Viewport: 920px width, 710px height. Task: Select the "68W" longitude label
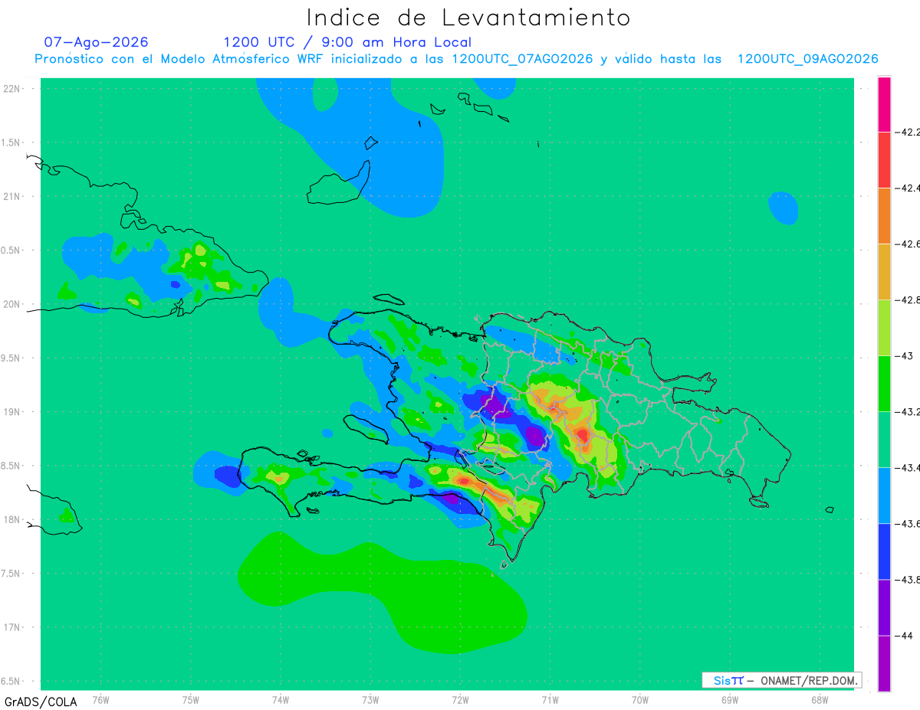coord(820,699)
